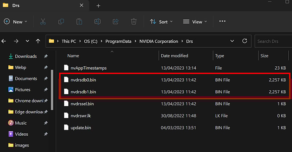Viewport: 292px width, 152px height.
Task: Navigate to OS (C:) in breadcrumb
Action: click(x=91, y=41)
